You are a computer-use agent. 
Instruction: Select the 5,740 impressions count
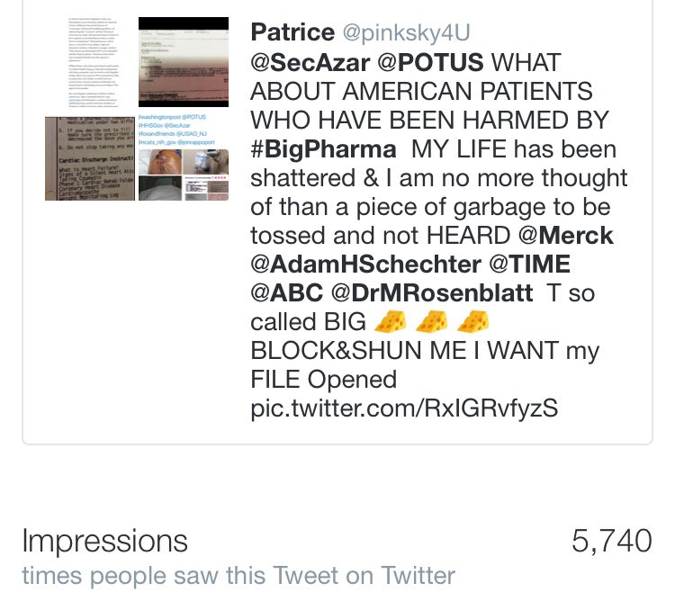click(x=612, y=541)
